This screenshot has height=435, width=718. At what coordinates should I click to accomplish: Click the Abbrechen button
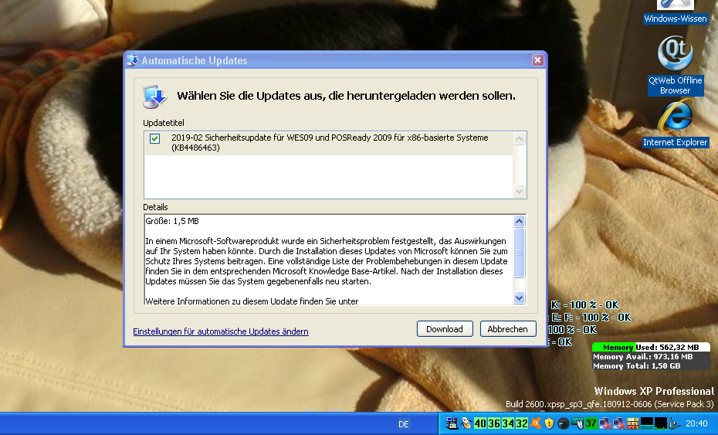point(508,329)
